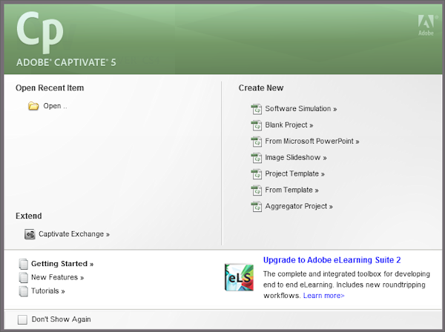
Task: Click the Open folder icon
Action: click(x=33, y=106)
